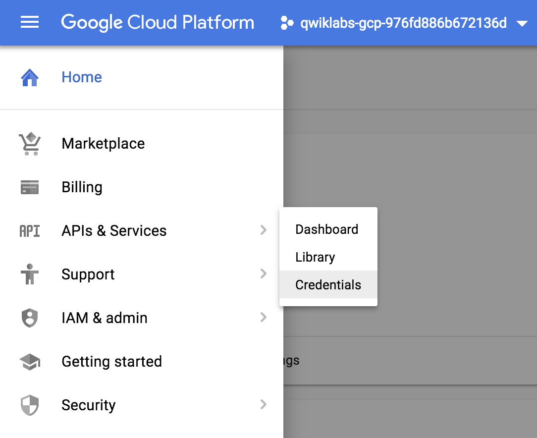This screenshot has height=438, width=537.
Task: Click the project icon beside project name
Action: (287, 22)
